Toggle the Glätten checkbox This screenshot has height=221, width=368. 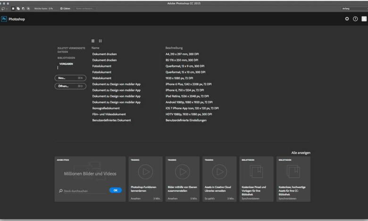tap(62, 8)
